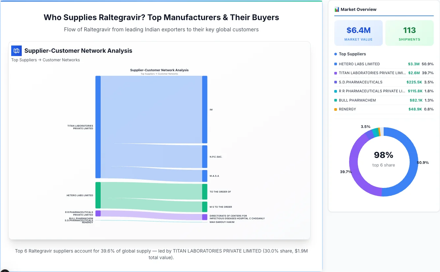This screenshot has height=272, width=440.
Task: Click the blue swatch beside HETERO LABS LIMITED
Action: click(336, 64)
